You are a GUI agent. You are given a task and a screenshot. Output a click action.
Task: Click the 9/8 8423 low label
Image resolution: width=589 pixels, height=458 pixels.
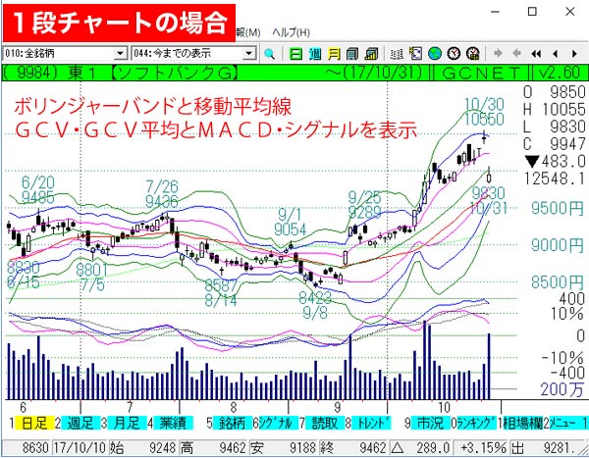(x=315, y=305)
